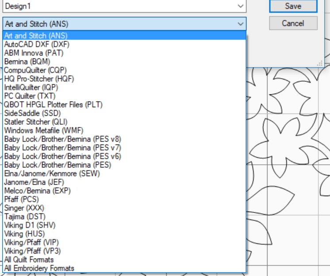Select PC Quilter (TXT) format
330x276 pixels.
point(124,96)
